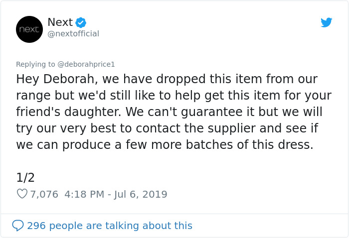
Task: Click the 1/2 thread marker text
Action: (x=25, y=178)
